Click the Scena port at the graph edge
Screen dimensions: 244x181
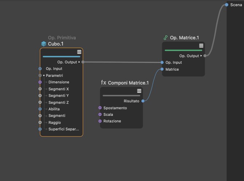pyautogui.click(x=227, y=5)
